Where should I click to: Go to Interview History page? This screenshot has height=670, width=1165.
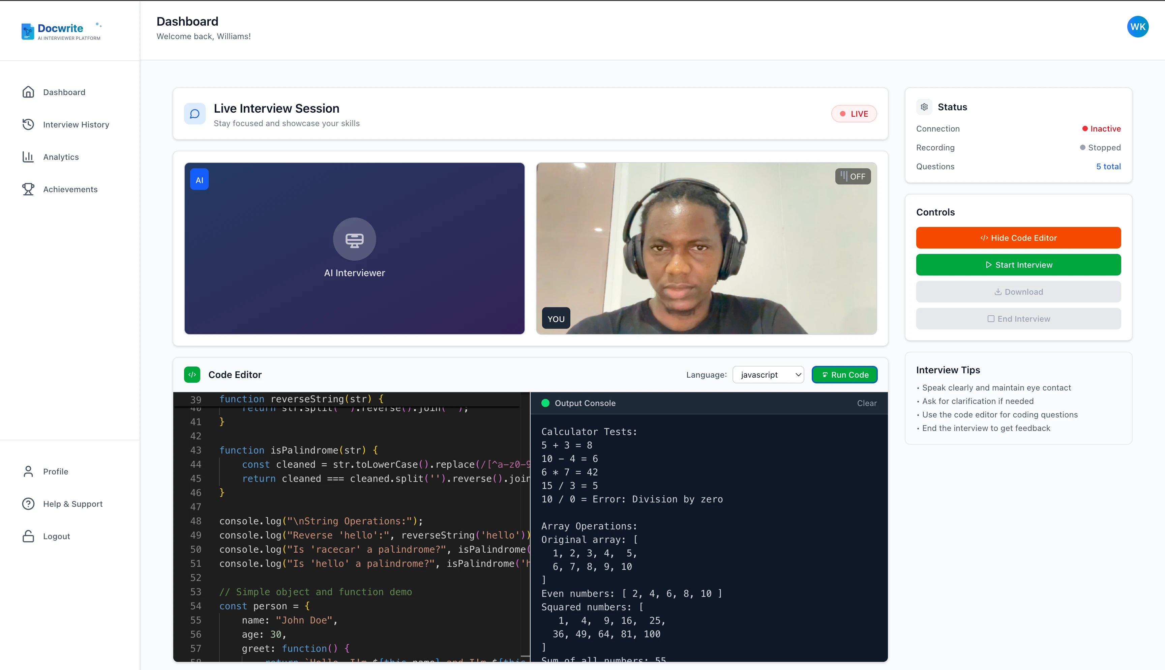click(76, 124)
